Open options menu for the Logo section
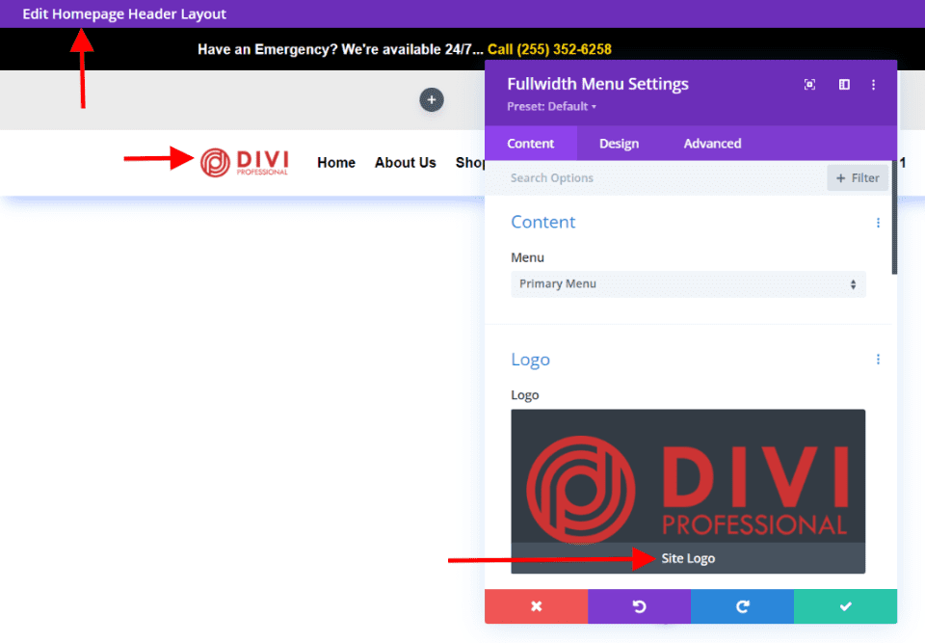Screen dimensions: 925x643 coord(878,359)
